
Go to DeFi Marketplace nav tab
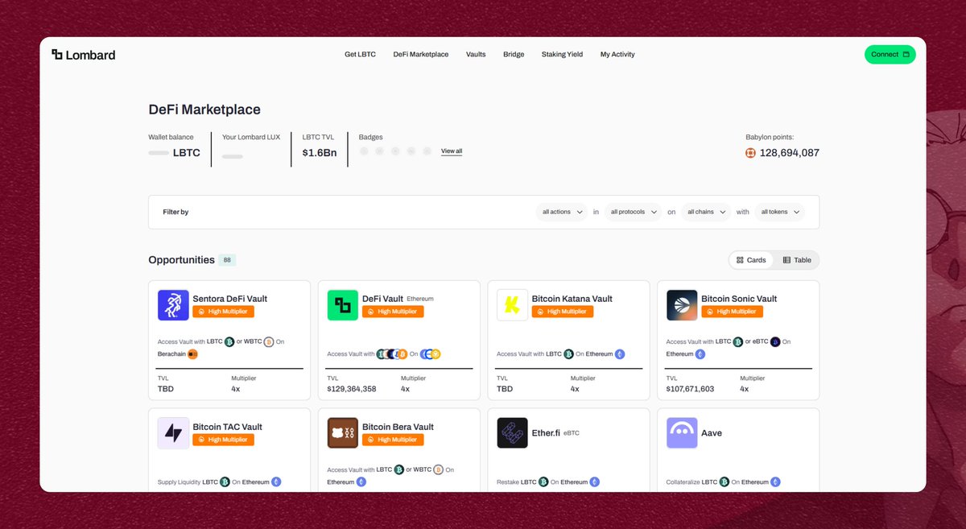point(421,55)
